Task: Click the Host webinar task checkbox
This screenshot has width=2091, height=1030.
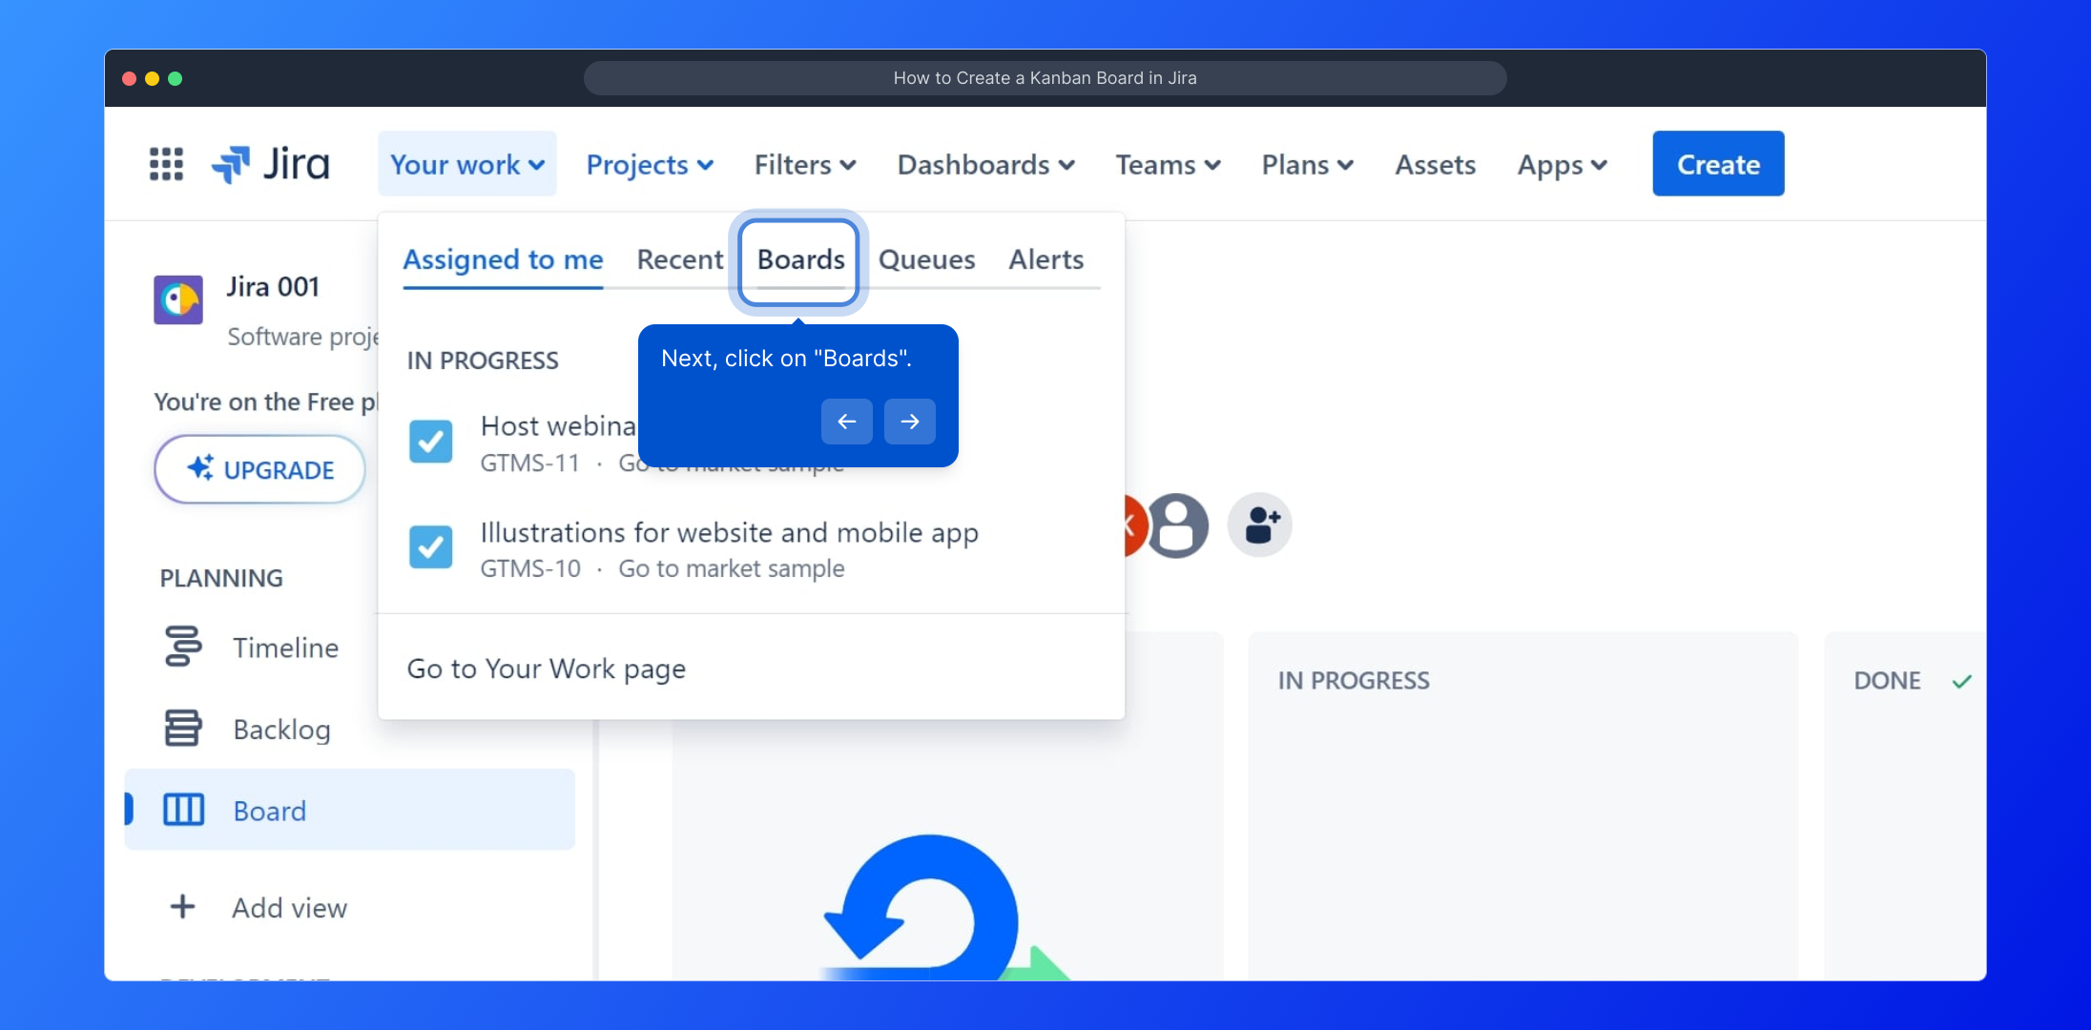Action: point(430,442)
